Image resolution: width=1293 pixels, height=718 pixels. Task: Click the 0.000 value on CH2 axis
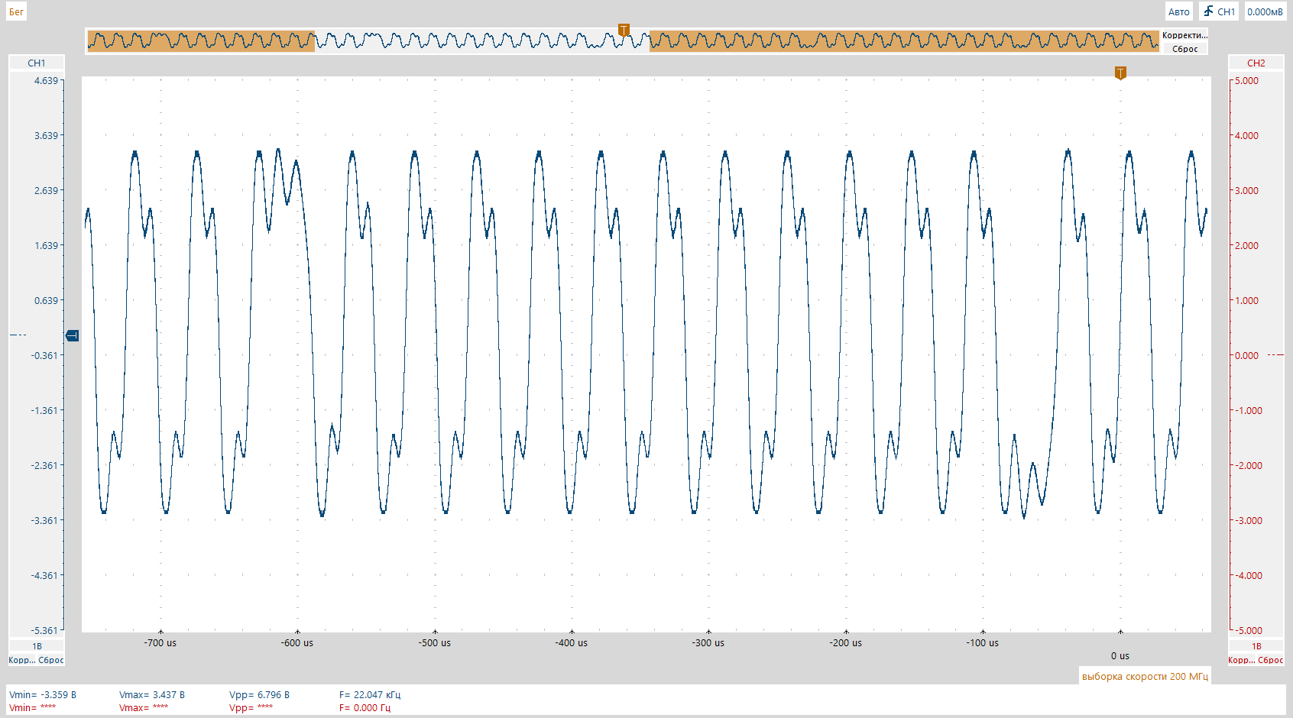point(1246,355)
